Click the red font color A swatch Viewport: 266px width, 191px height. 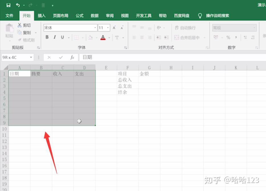103,38
